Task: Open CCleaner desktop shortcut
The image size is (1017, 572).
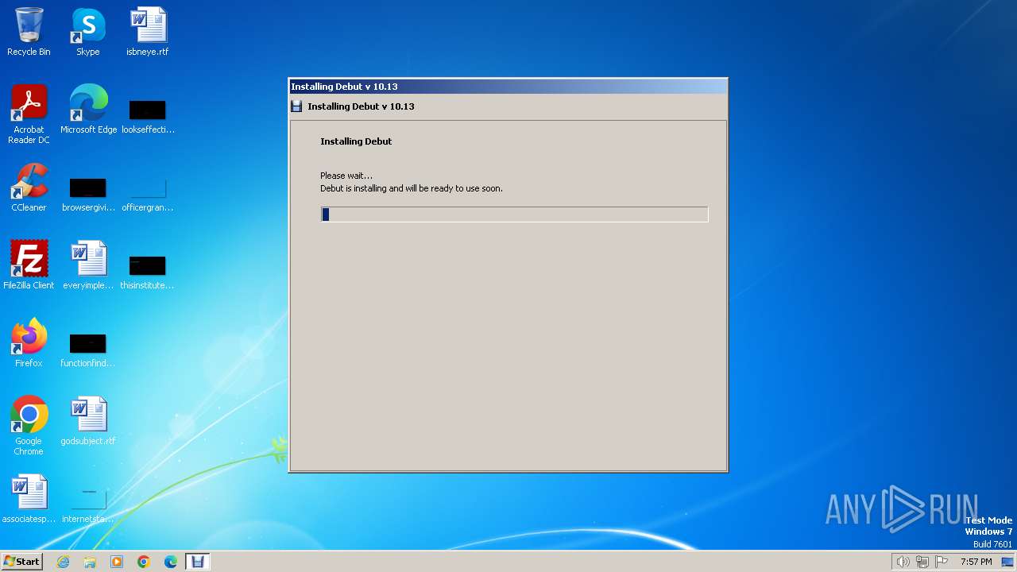Action: (29, 187)
